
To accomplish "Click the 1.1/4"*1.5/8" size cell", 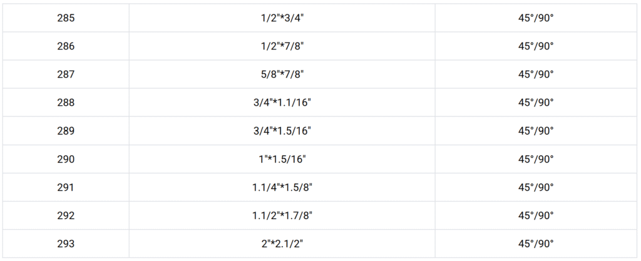I will coord(282,187).
